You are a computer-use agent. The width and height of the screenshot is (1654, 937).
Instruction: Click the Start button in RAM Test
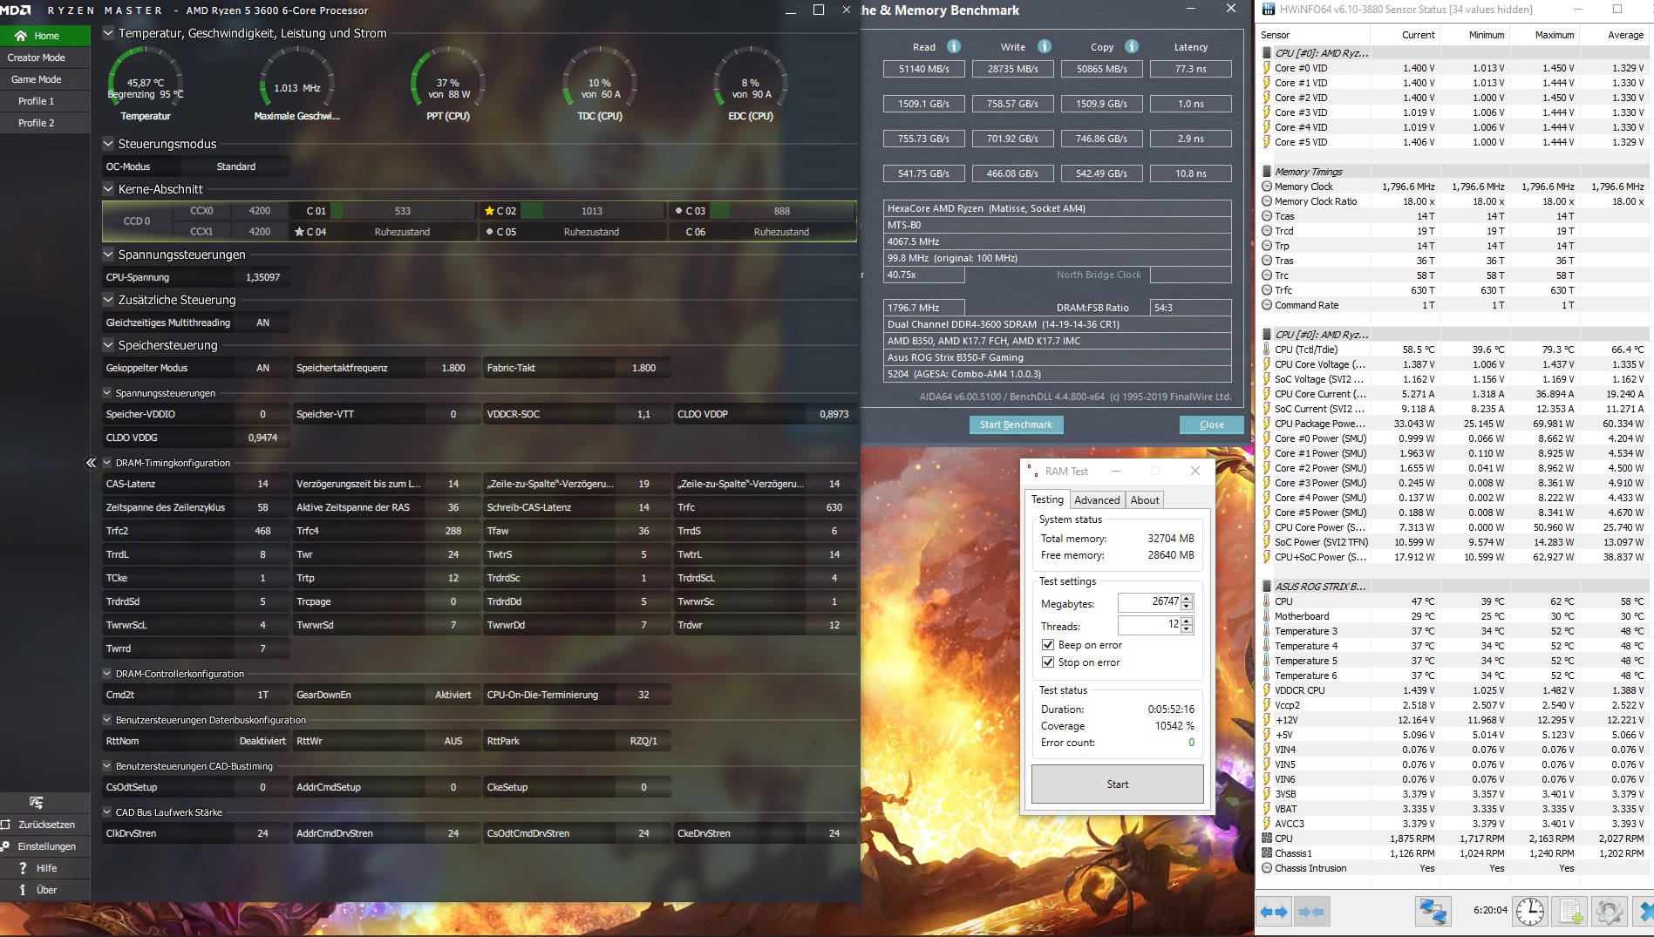point(1118,784)
